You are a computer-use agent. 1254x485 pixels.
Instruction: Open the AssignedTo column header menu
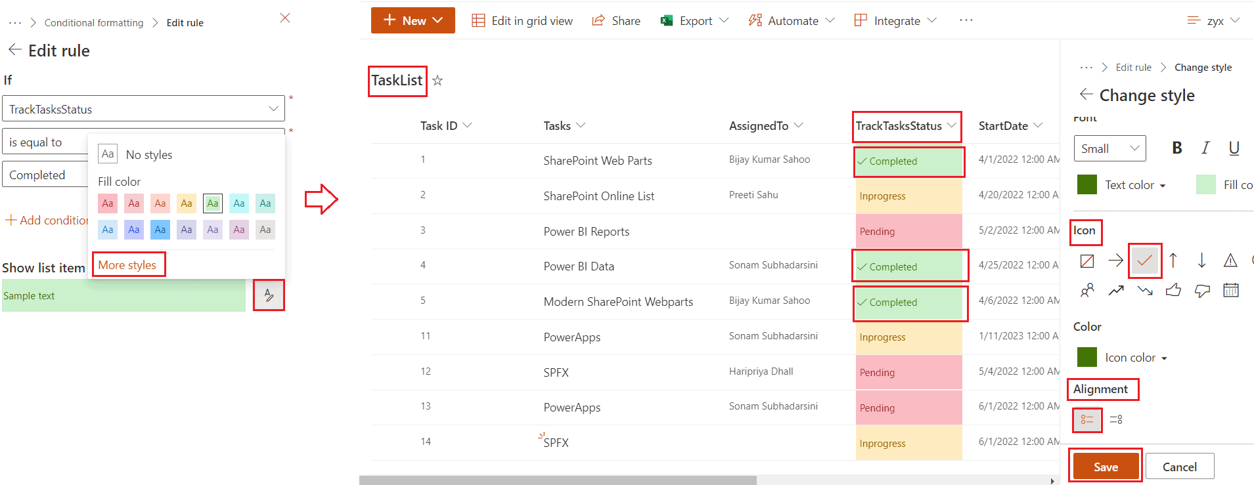766,125
